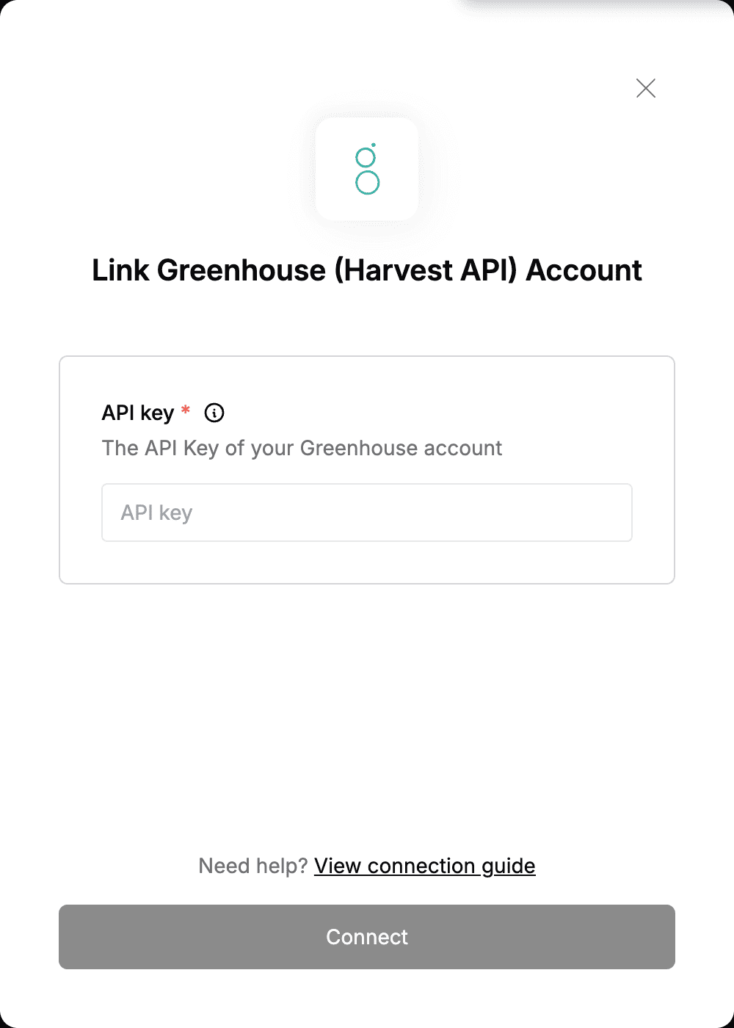Click the Link Greenhouse (Harvest API) Account heading

coord(367,270)
